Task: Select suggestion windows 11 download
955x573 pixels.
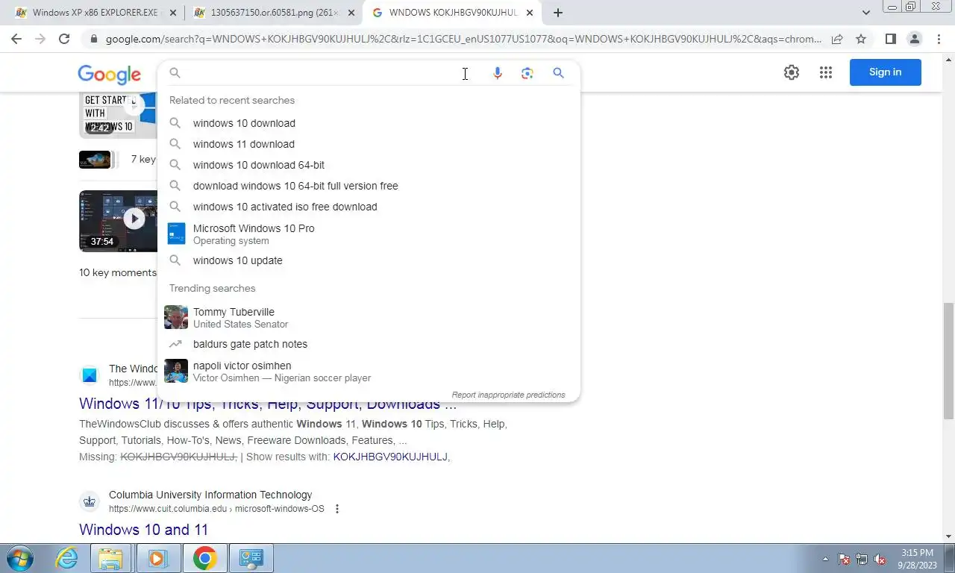Action: pos(369,144)
